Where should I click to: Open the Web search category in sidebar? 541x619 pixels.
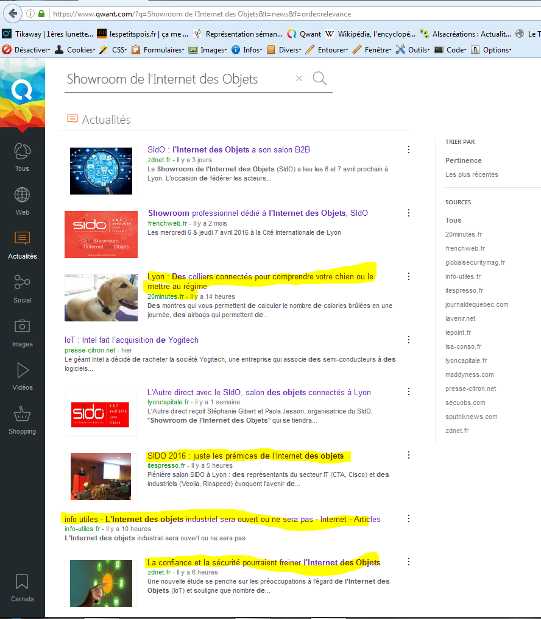(x=22, y=201)
